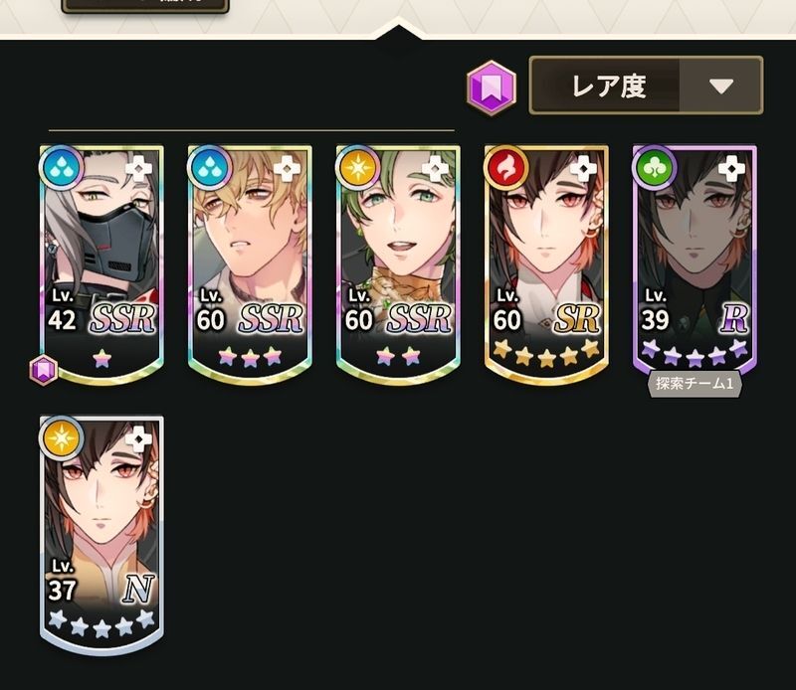Image resolution: width=796 pixels, height=690 pixels.
Task: Click the red fire element icon
Action: coord(505,167)
